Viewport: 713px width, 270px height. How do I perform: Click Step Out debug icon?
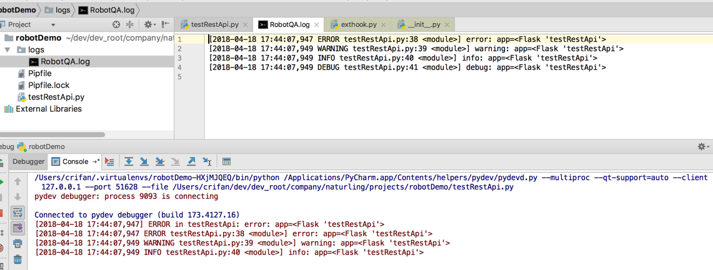tap(191, 162)
